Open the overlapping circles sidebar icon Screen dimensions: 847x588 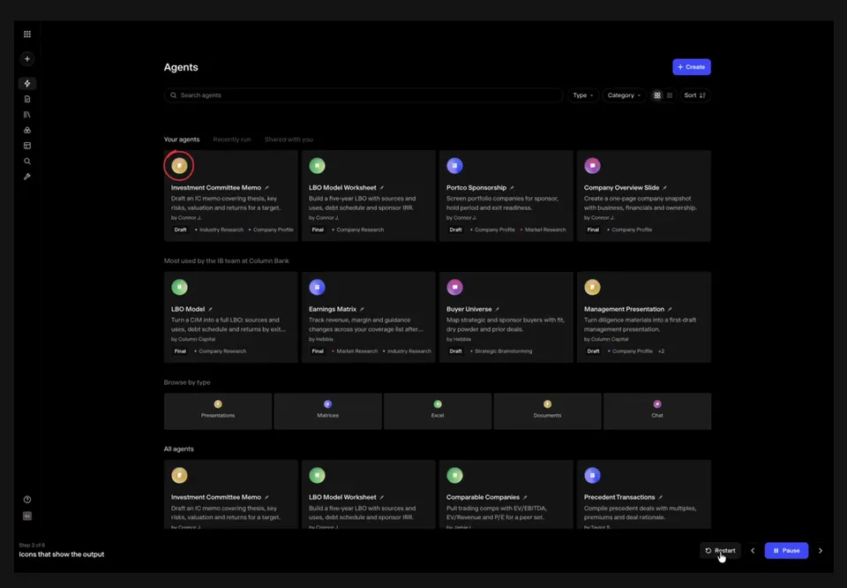tap(27, 131)
